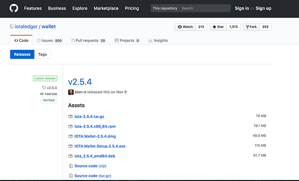Click the Fork button
Screen dimensions: 299x181
(x=251, y=27)
